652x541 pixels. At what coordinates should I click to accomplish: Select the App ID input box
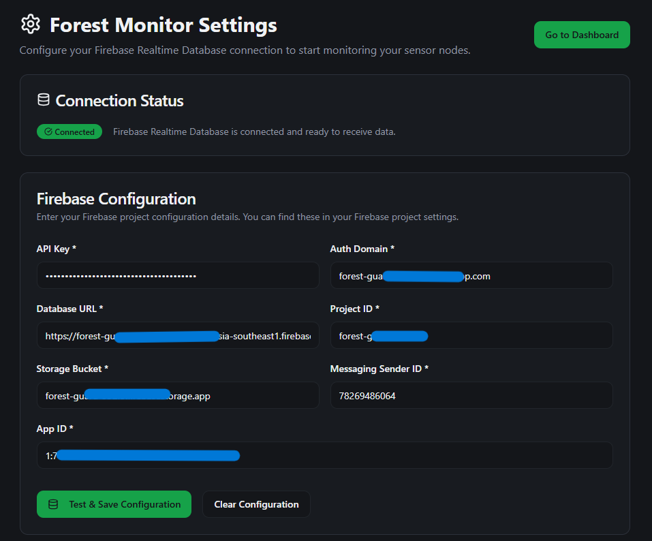pyautogui.click(x=324, y=456)
